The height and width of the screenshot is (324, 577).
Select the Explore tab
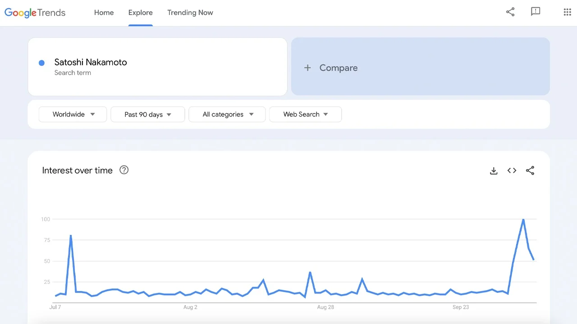pos(140,13)
